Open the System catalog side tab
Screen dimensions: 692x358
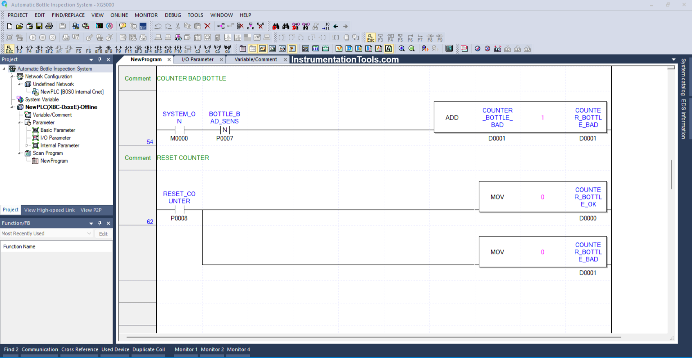click(683, 77)
